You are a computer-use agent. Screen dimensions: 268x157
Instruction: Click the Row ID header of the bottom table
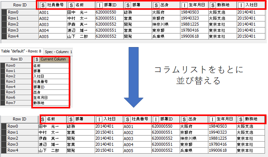click(20, 119)
